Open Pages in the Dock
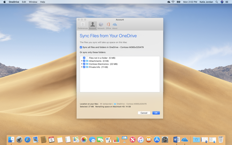 coord(108,140)
